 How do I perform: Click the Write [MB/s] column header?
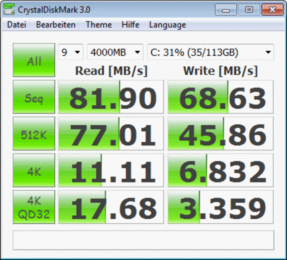click(x=221, y=71)
